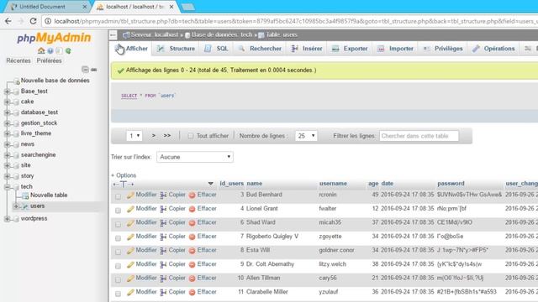
Task: Sort by the username column header
Action: pos(333,184)
